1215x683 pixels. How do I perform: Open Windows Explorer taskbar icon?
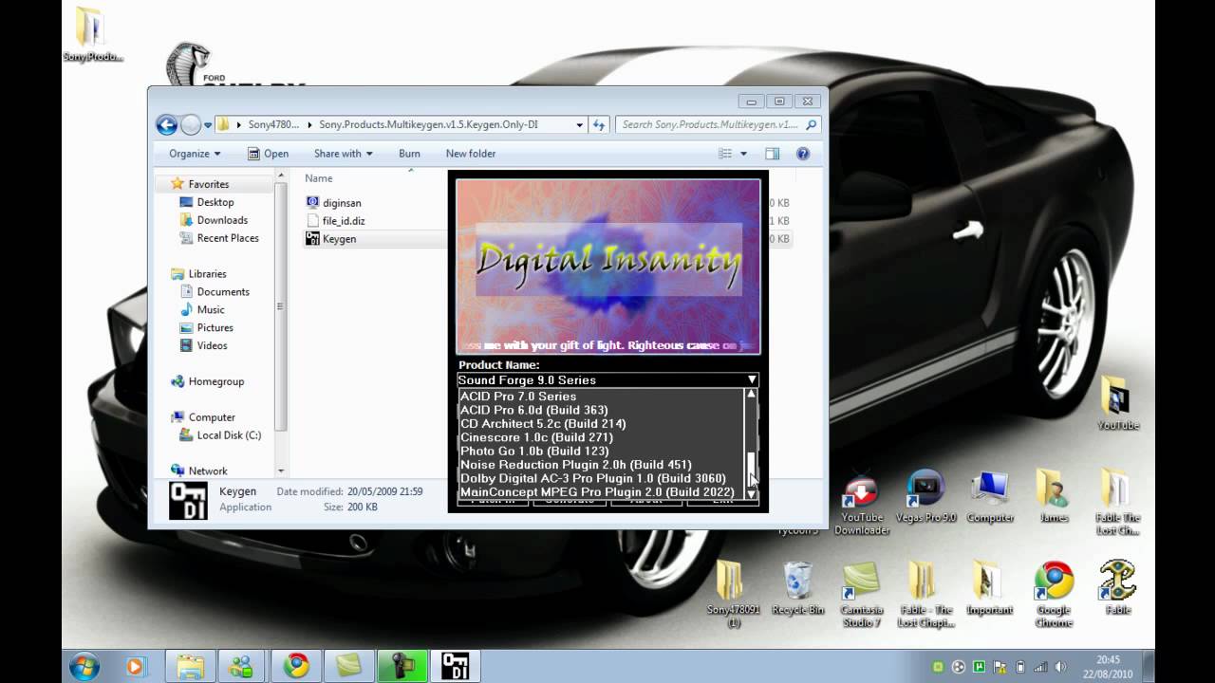pyautogui.click(x=190, y=666)
